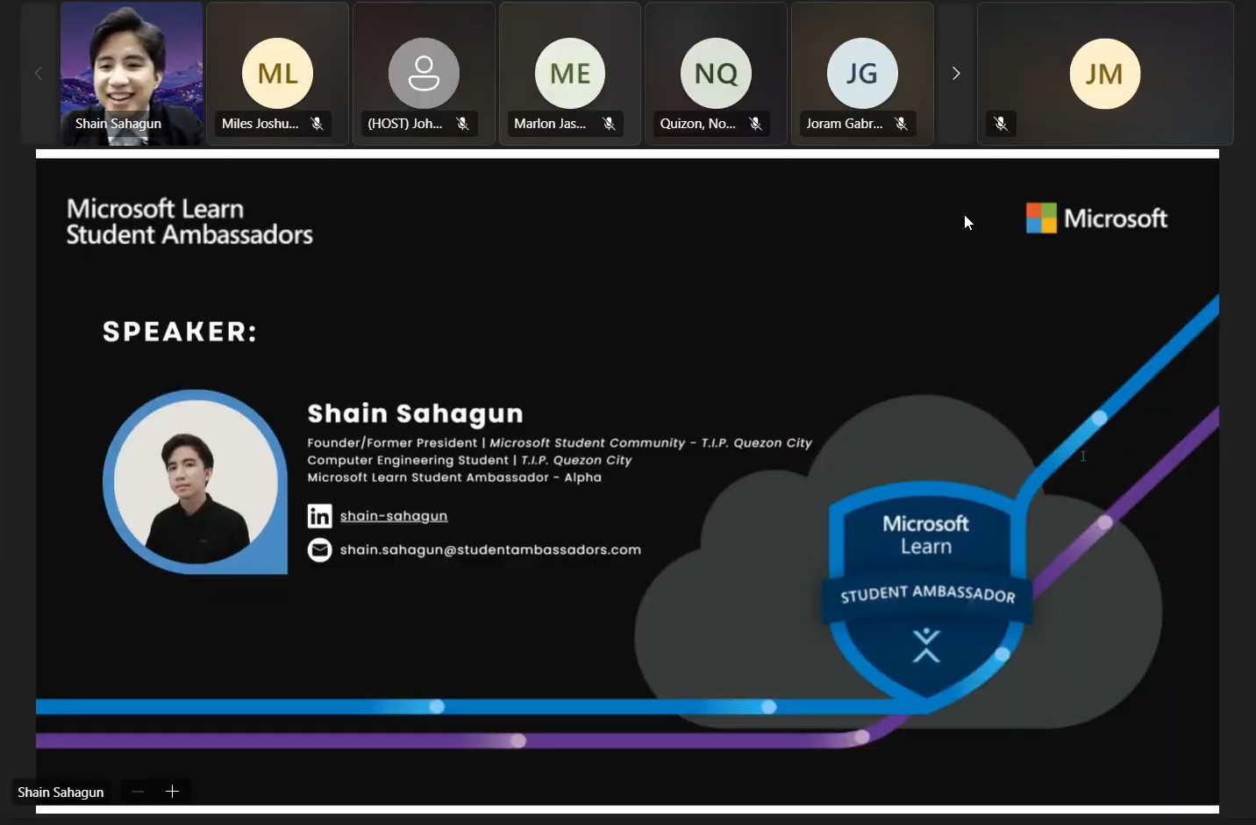This screenshot has width=1256, height=825.
Task: Open the shain-sahagun LinkedIn link
Action: point(394,516)
